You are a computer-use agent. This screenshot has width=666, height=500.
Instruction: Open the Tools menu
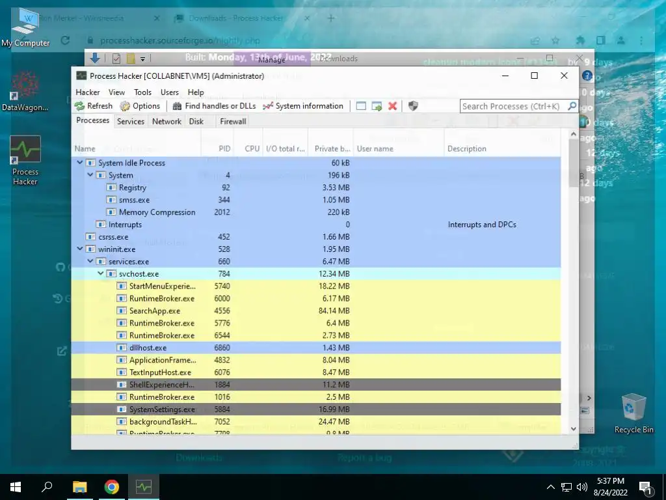coord(142,92)
